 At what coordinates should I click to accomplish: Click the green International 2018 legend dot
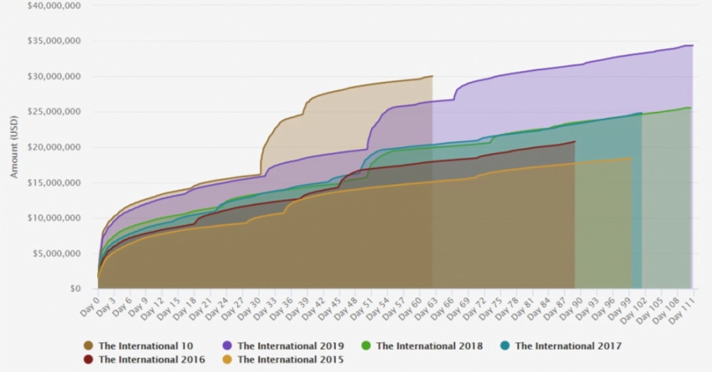[369, 346]
